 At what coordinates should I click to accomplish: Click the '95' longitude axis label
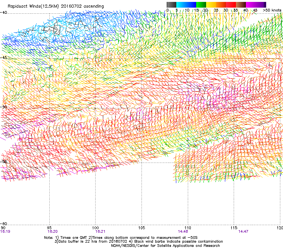click(x=49, y=228)
